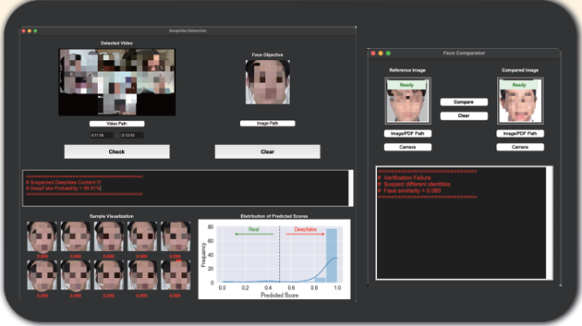Click the Sample Visualization heading
Screen dimensions: 582x326
[x=112, y=216]
